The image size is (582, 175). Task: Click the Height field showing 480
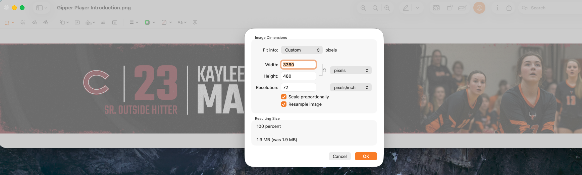pos(299,76)
